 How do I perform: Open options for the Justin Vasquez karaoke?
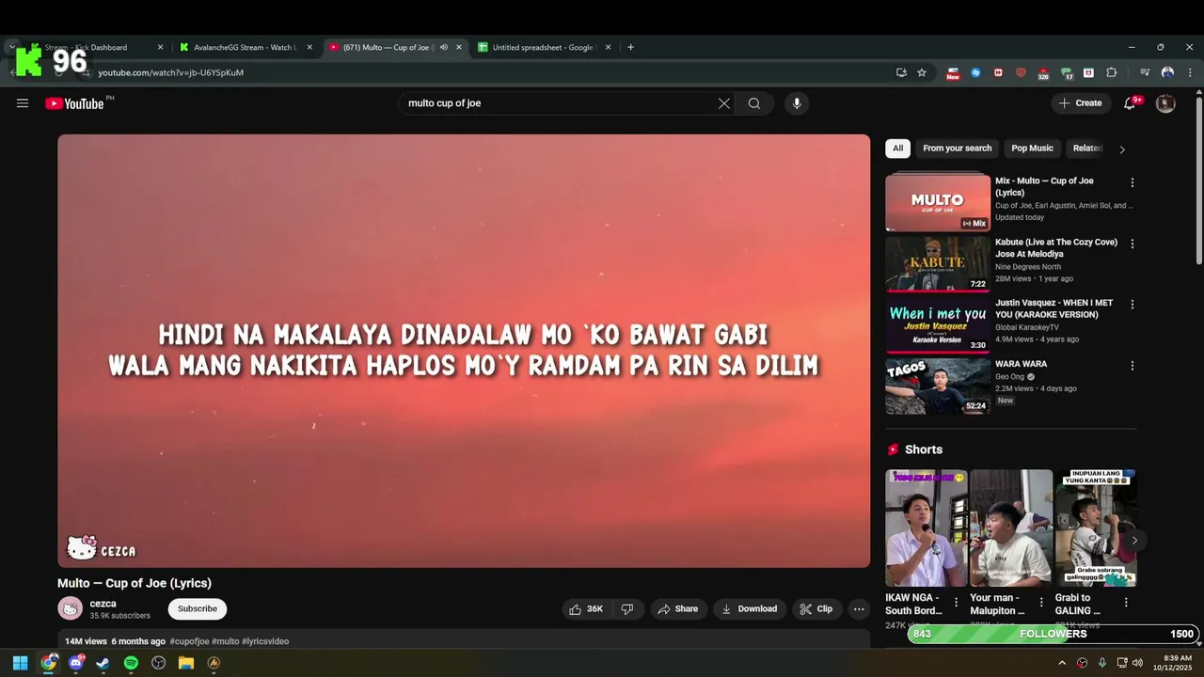pyautogui.click(x=1133, y=305)
